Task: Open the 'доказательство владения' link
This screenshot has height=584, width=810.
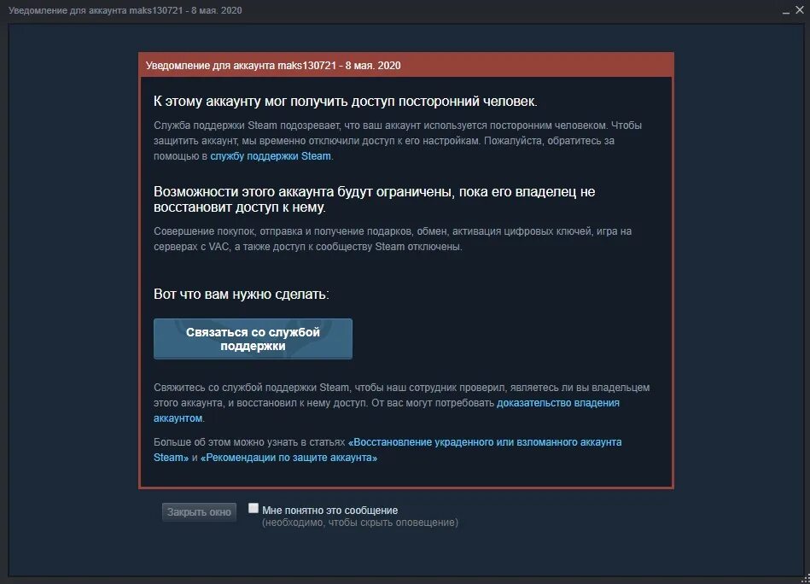Action: point(558,403)
